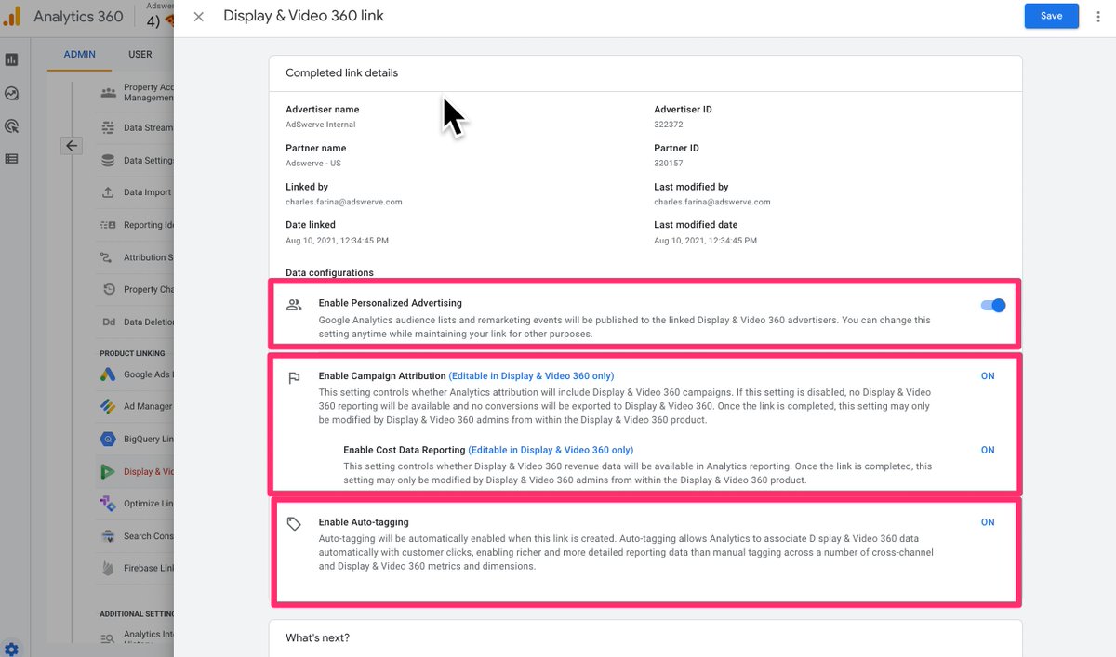The width and height of the screenshot is (1116, 657).
Task: Open Data Import in admin menu
Action: 136,192
